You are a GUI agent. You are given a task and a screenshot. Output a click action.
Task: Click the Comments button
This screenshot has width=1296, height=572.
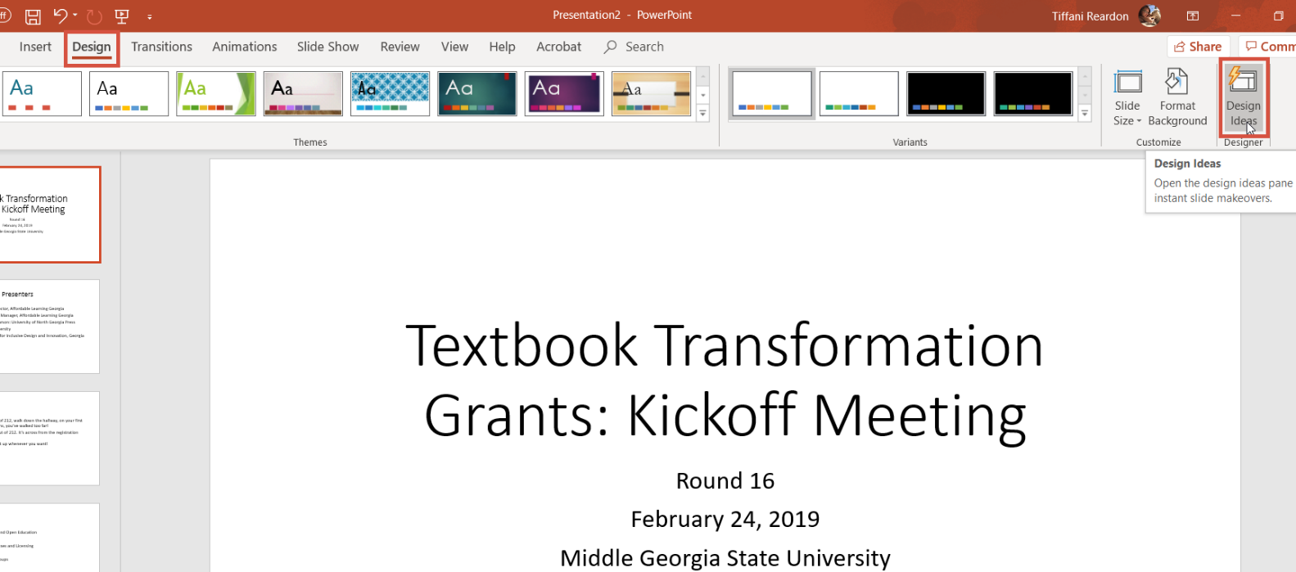[x=1268, y=47]
